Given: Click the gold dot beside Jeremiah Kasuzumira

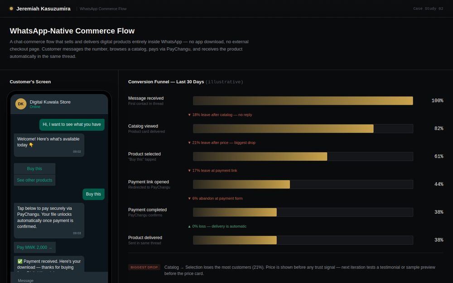Looking at the screenshot, I should coord(11,9).
